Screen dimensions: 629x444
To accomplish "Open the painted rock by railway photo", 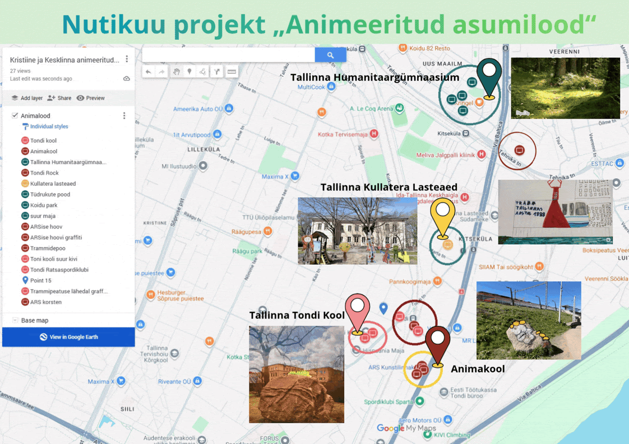I will (529, 320).
